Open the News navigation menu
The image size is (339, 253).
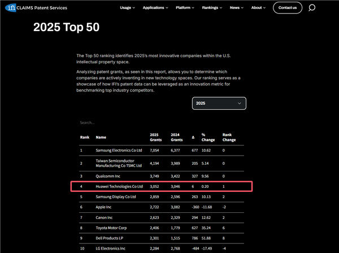(236, 8)
